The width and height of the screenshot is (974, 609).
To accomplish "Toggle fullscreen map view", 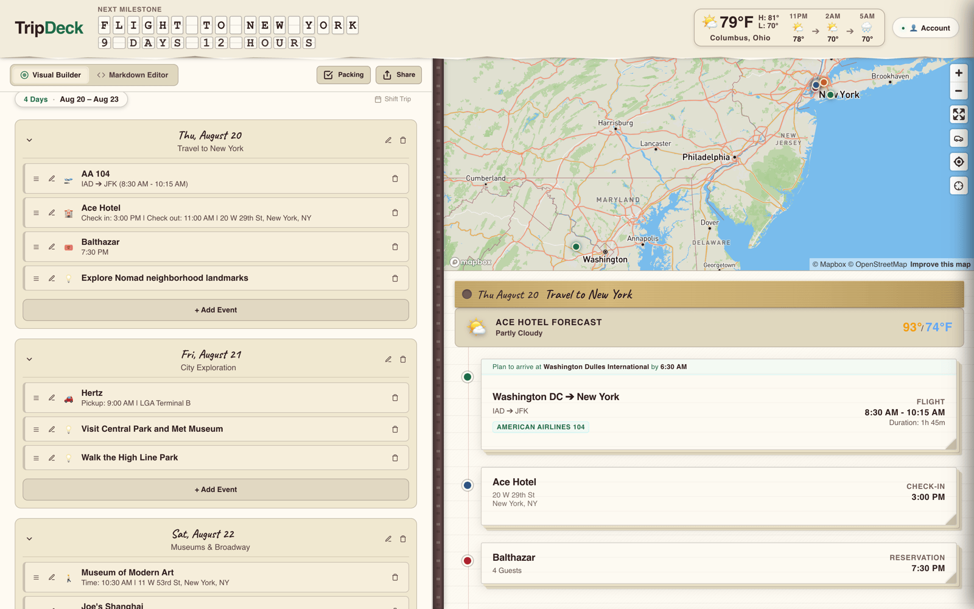I will [x=959, y=114].
